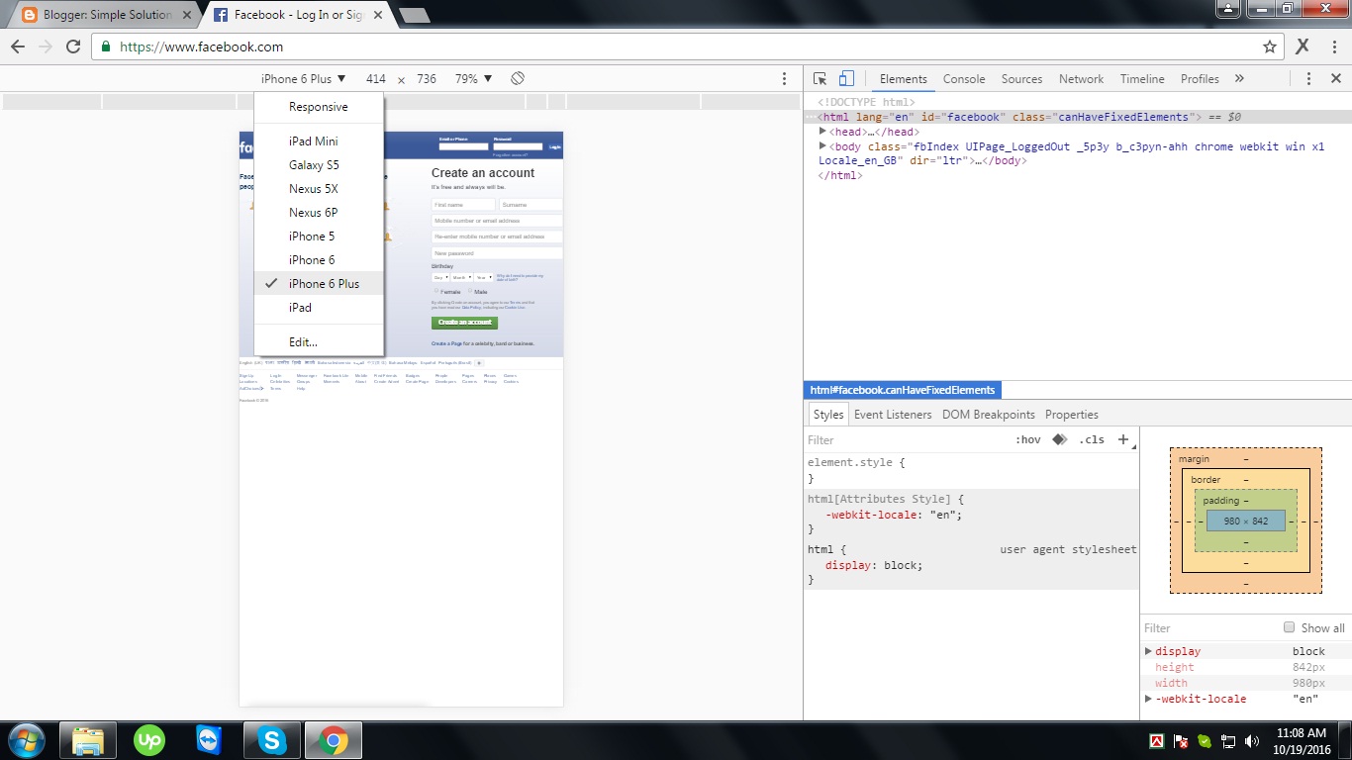Switch to the Event Listeners tab

click(892, 414)
